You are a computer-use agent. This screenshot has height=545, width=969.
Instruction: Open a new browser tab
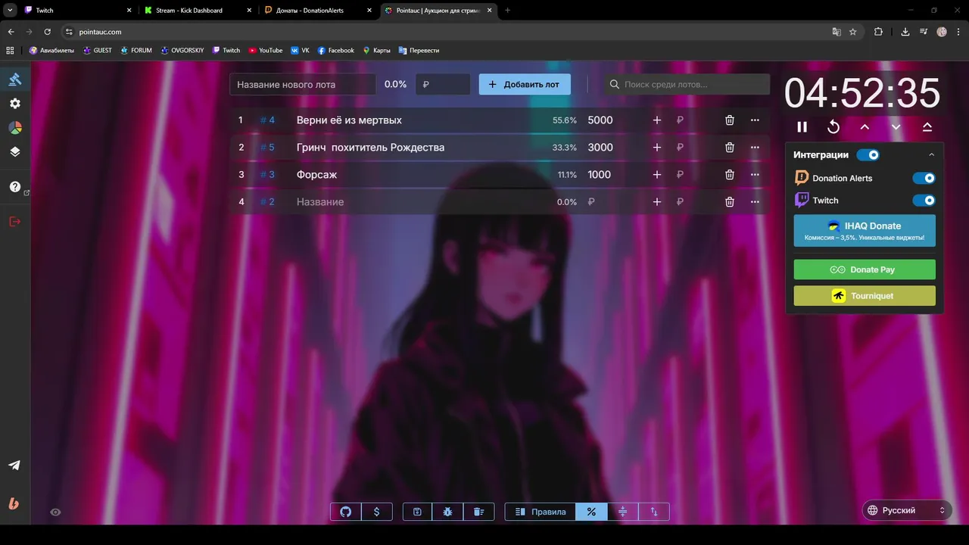(x=507, y=11)
